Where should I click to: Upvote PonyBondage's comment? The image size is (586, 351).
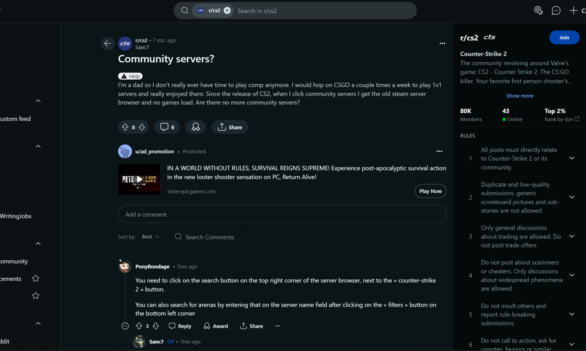tap(139, 326)
